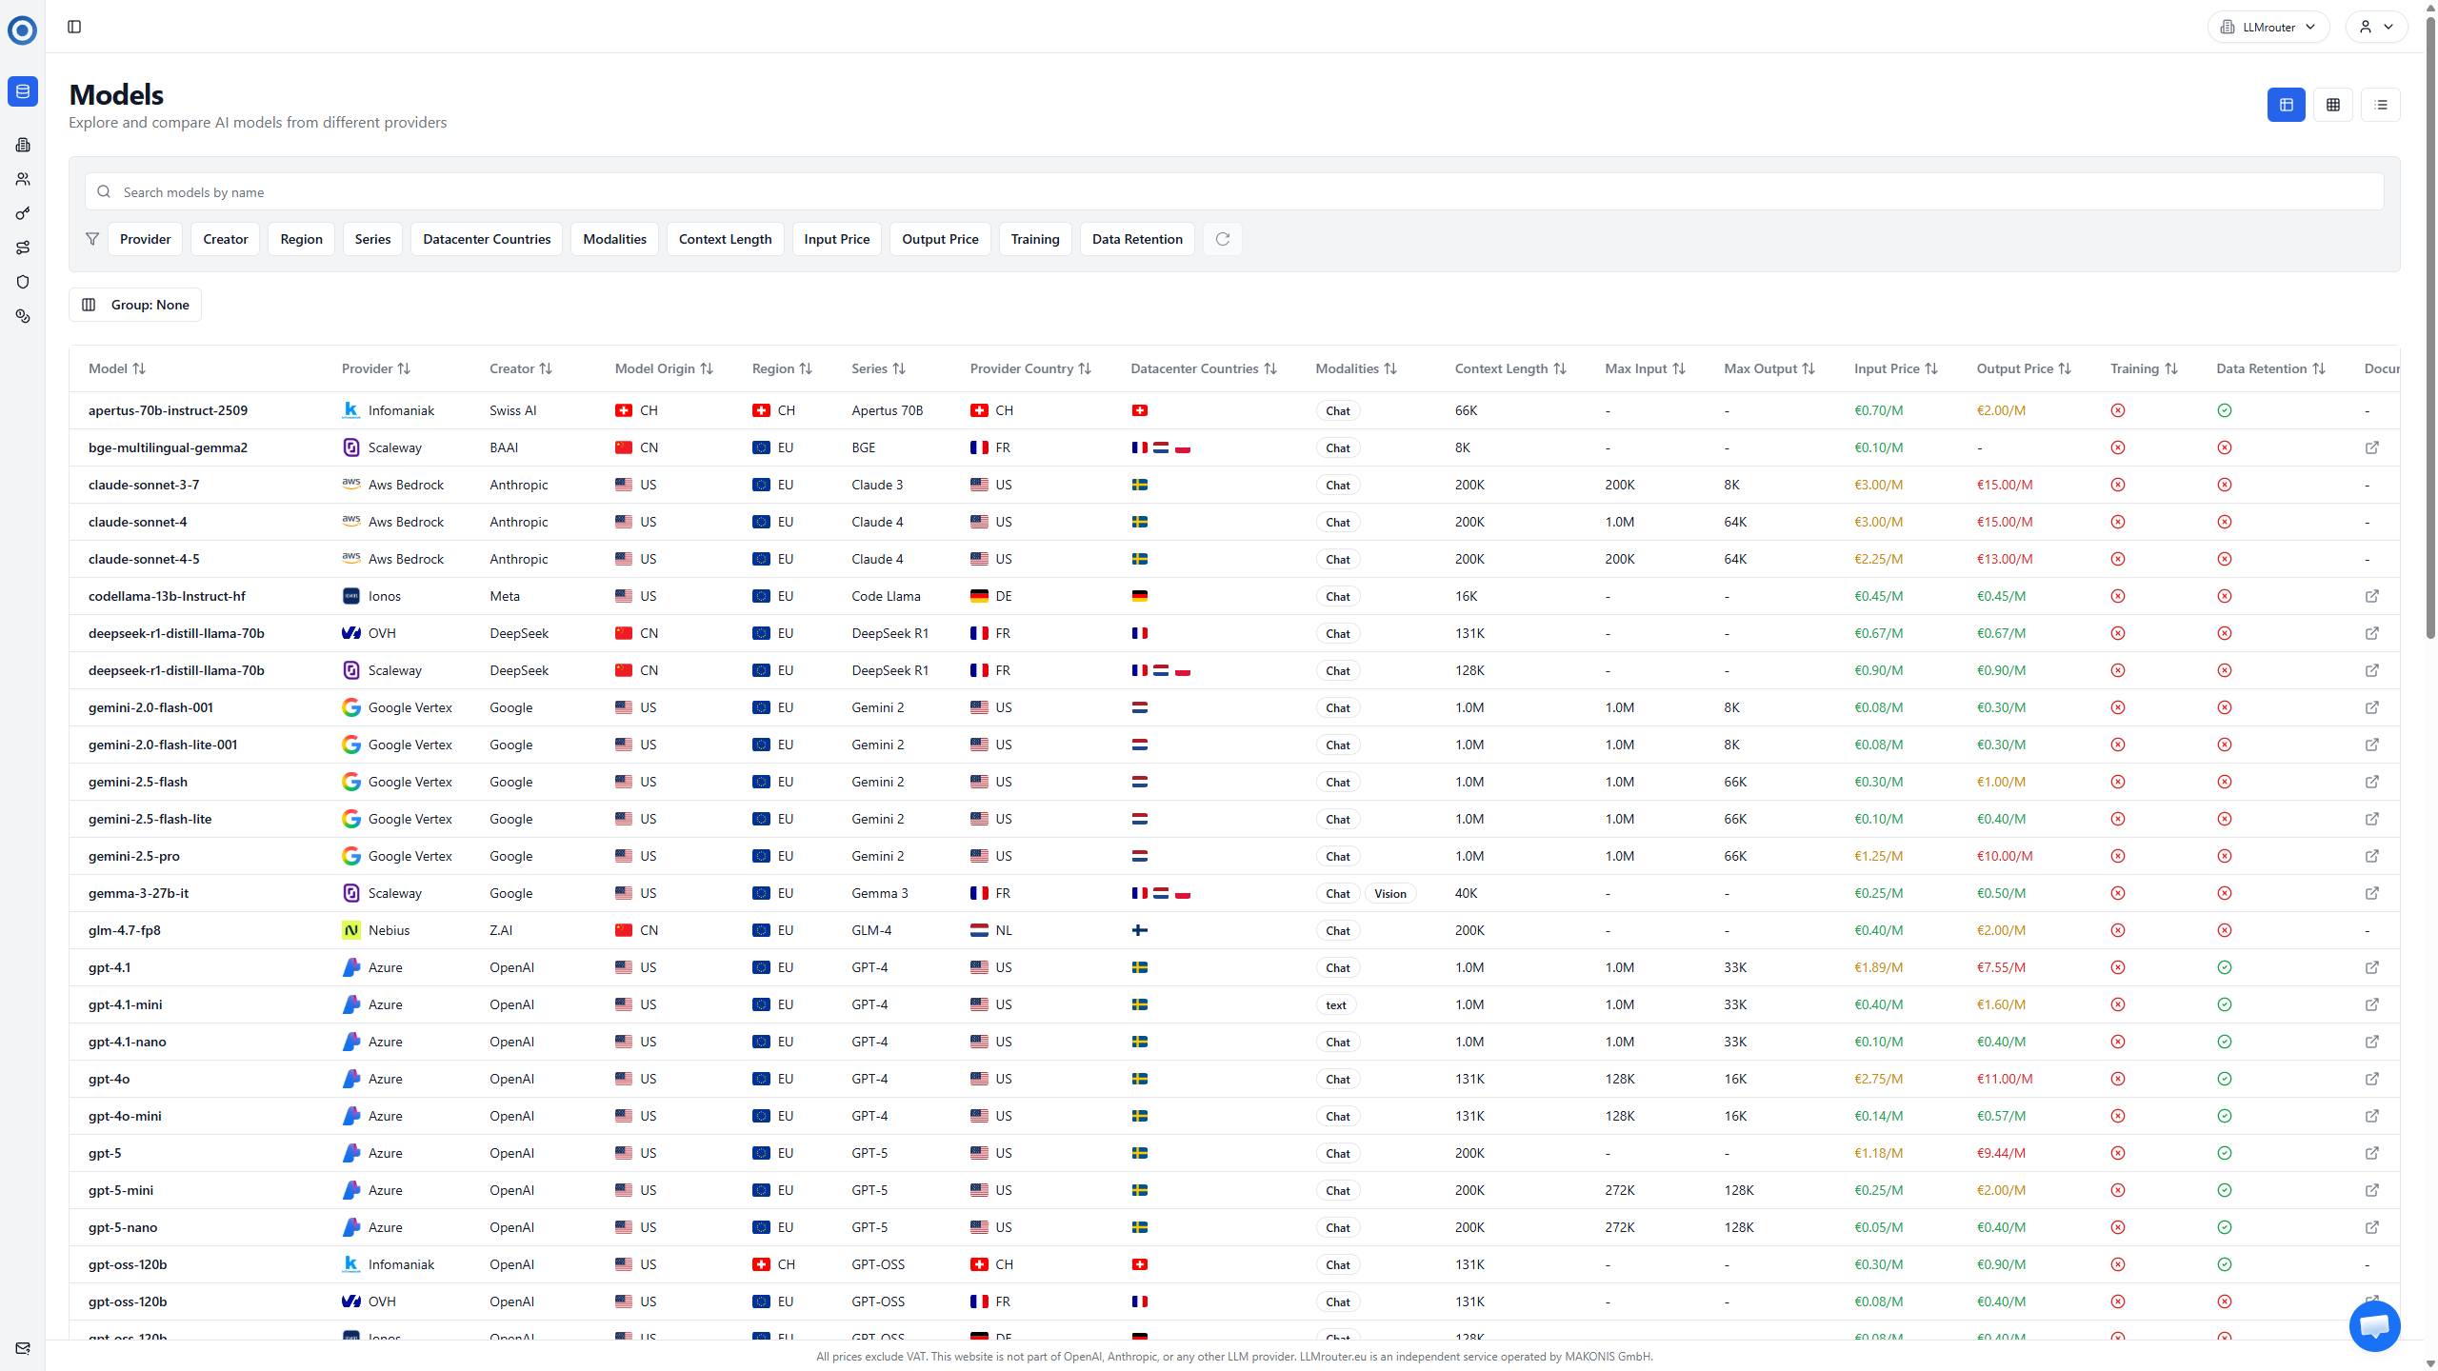This screenshot has height=1371, width=2438.
Task: Select the table view layout button
Action: (x=2286, y=105)
